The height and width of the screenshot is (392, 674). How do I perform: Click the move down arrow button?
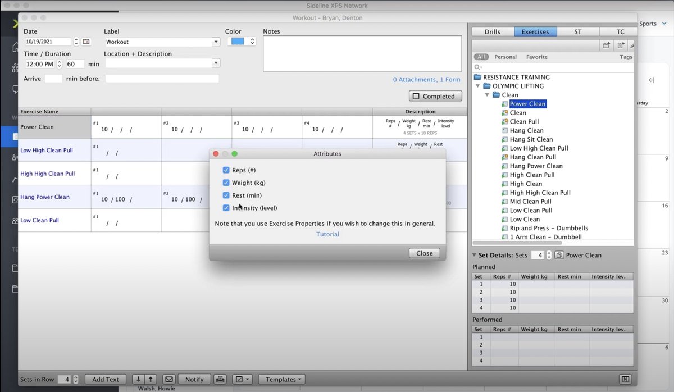click(138, 379)
